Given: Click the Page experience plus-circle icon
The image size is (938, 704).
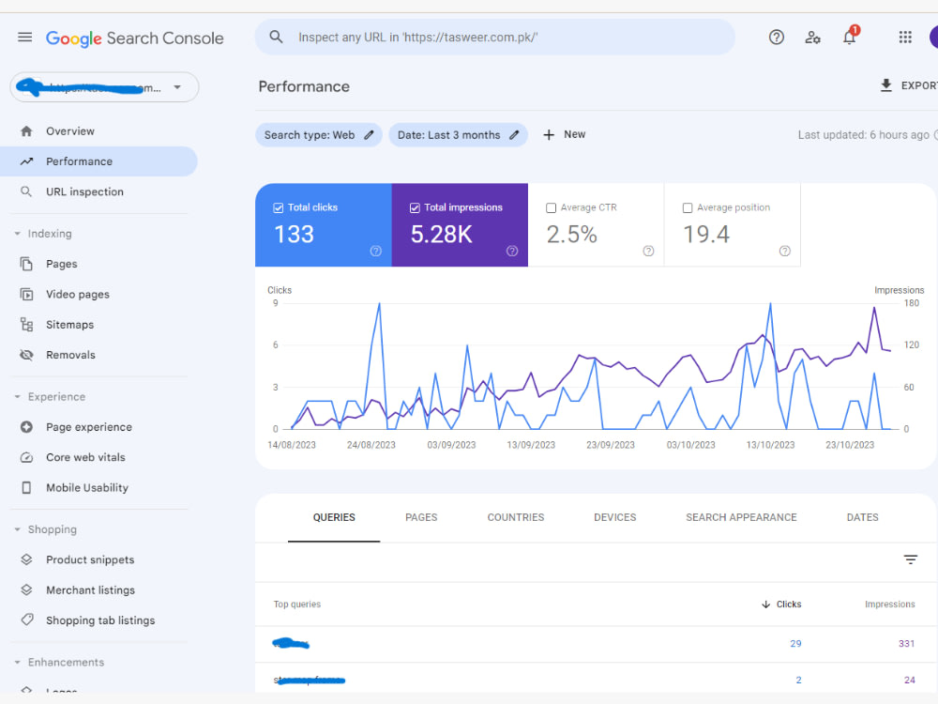Looking at the screenshot, I should point(26,427).
